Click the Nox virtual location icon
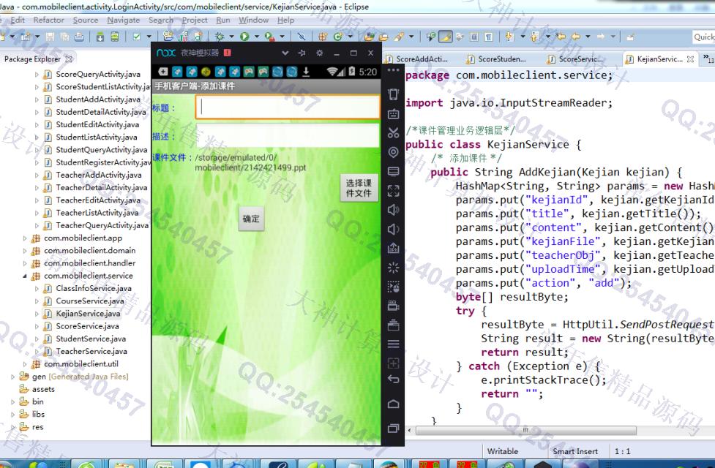 click(x=393, y=152)
